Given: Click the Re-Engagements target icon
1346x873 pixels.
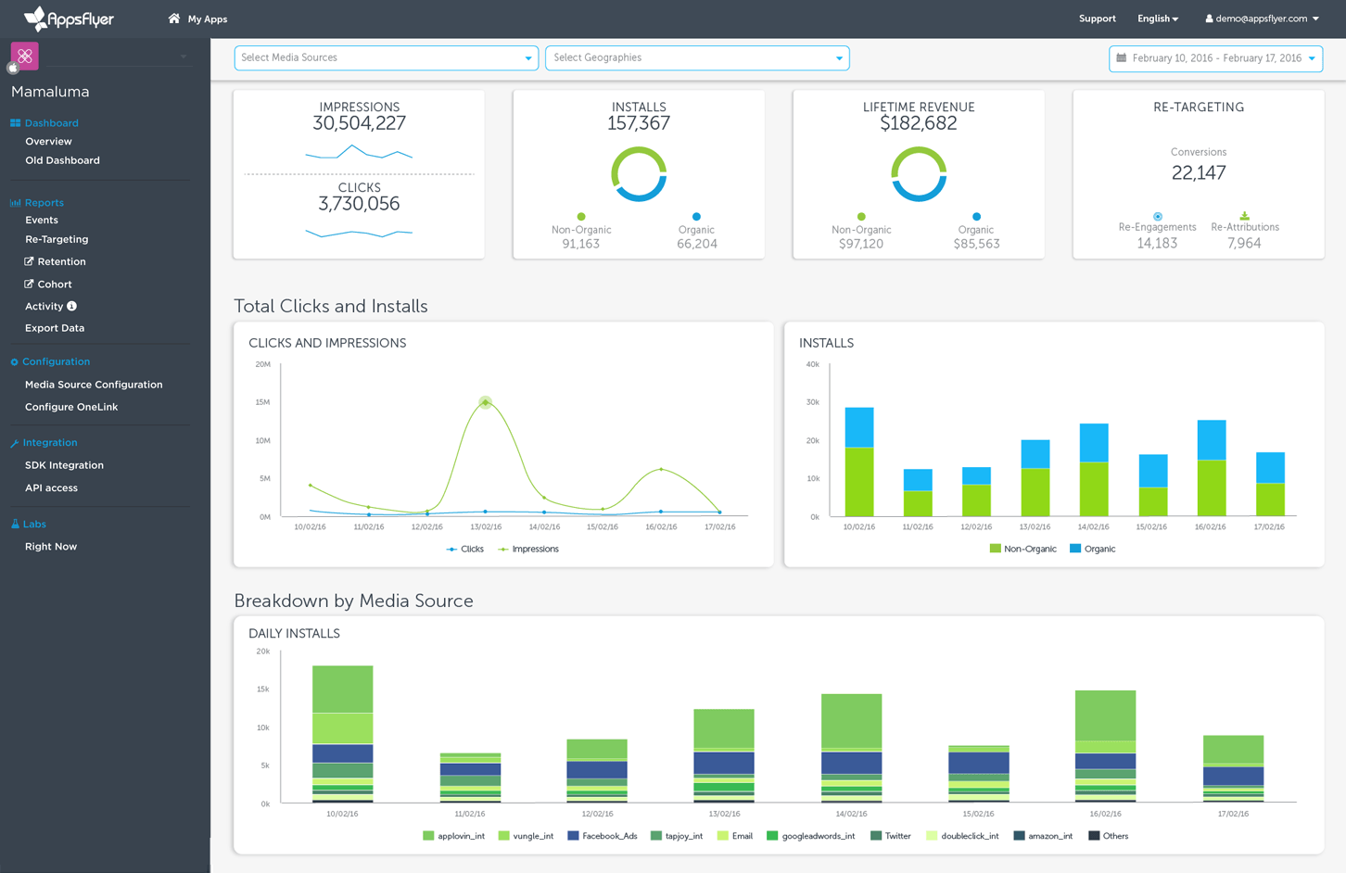Looking at the screenshot, I should tap(1157, 216).
